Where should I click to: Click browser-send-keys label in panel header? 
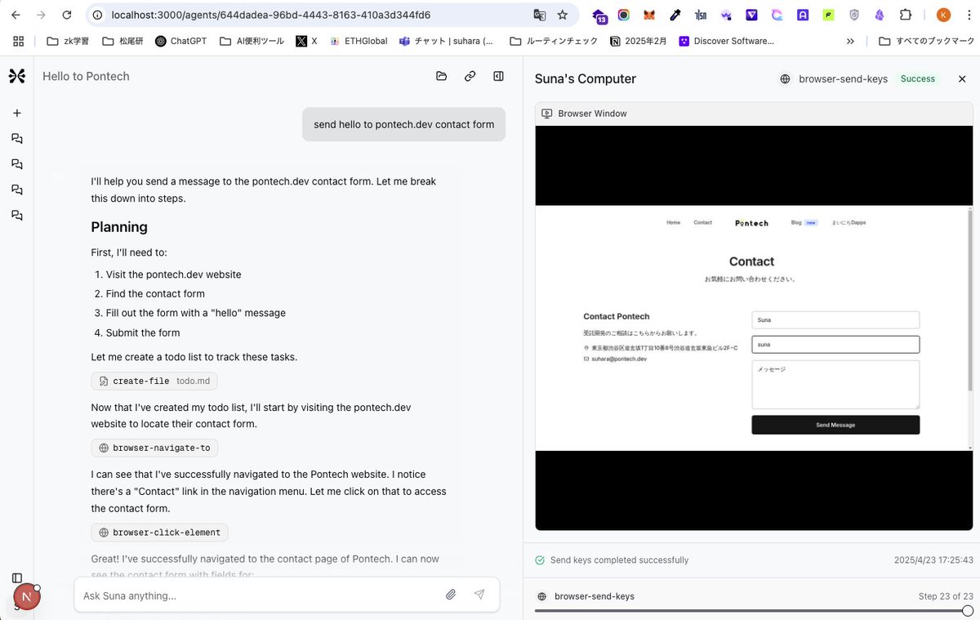pyautogui.click(x=843, y=79)
